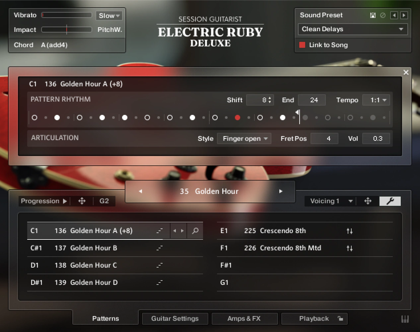The height and width of the screenshot is (332, 420).
Task: Open the Clean Delays preset dropdown
Action: (x=353, y=29)
